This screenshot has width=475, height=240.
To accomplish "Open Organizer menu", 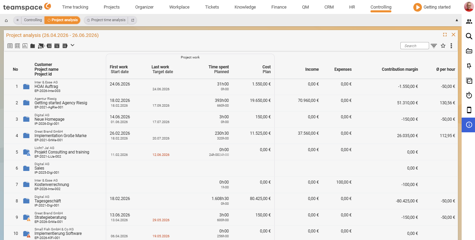I will [x=145, y=7].
